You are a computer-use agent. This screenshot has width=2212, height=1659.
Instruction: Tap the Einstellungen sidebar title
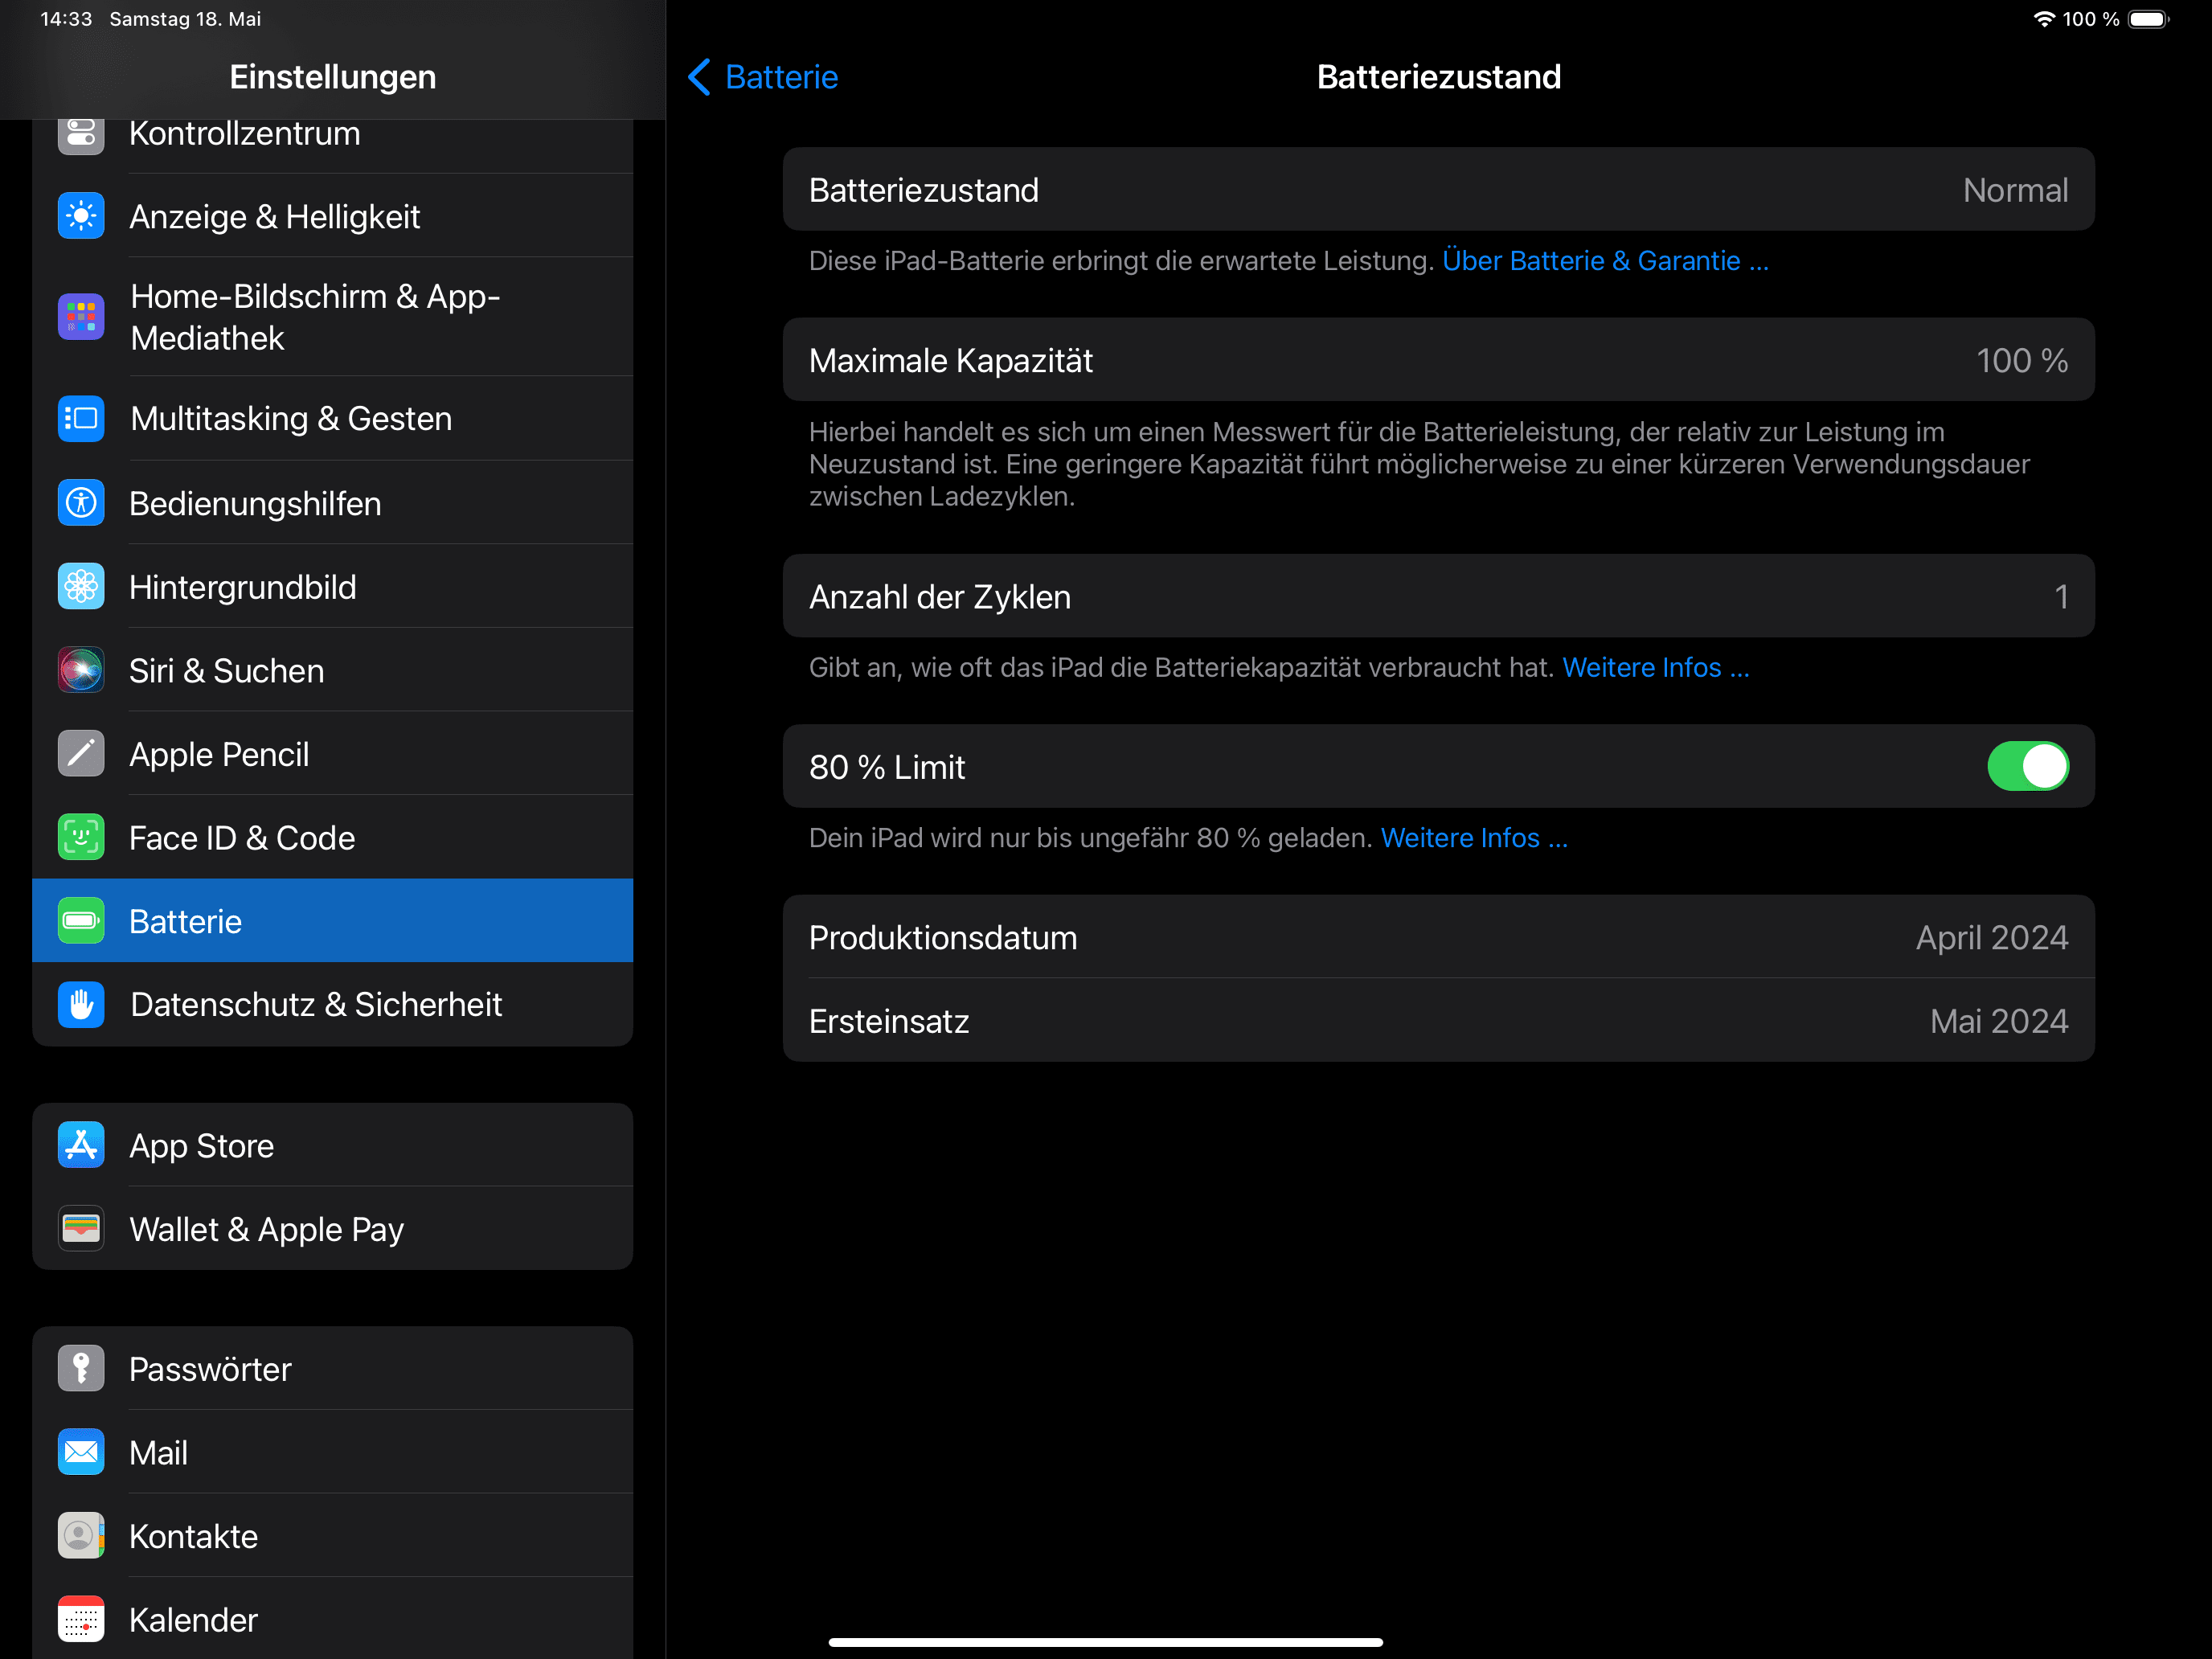[x=332, y=77]
